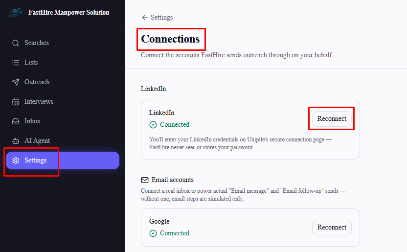
Task: Click the FastHire logo icon
Action: click(16, 12)
